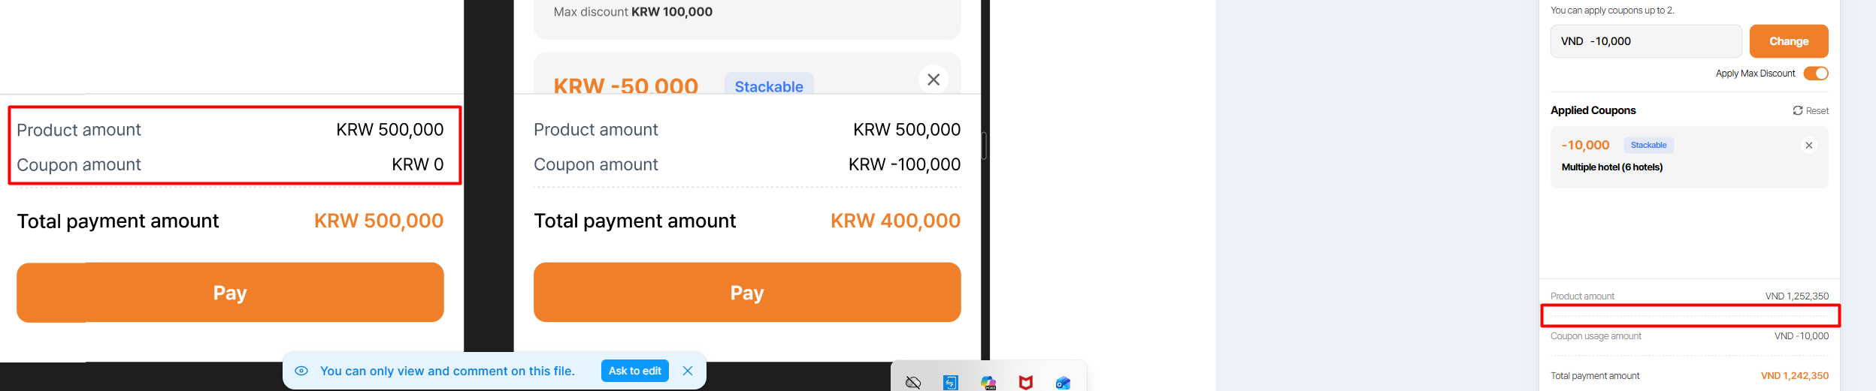Image resolution: width=1876 pixels, height=391 pixels.
Task: Disable the Apply Max Discount toggle
Action: (1816, 74)
